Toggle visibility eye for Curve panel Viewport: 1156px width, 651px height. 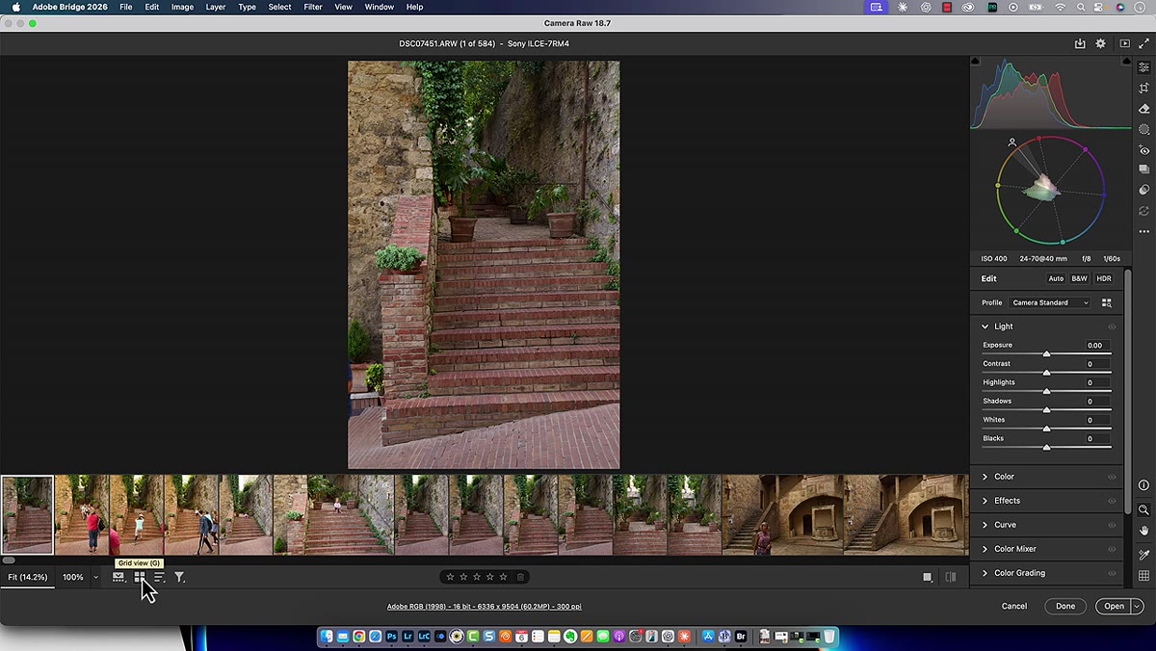[x=1112, y=525]
